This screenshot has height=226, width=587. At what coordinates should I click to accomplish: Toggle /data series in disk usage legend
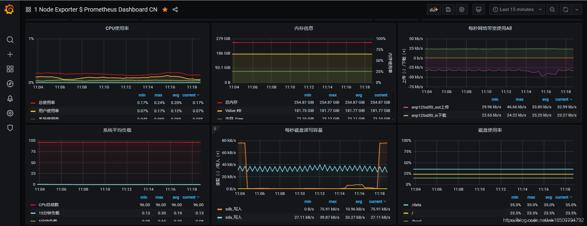pos(416,205)
